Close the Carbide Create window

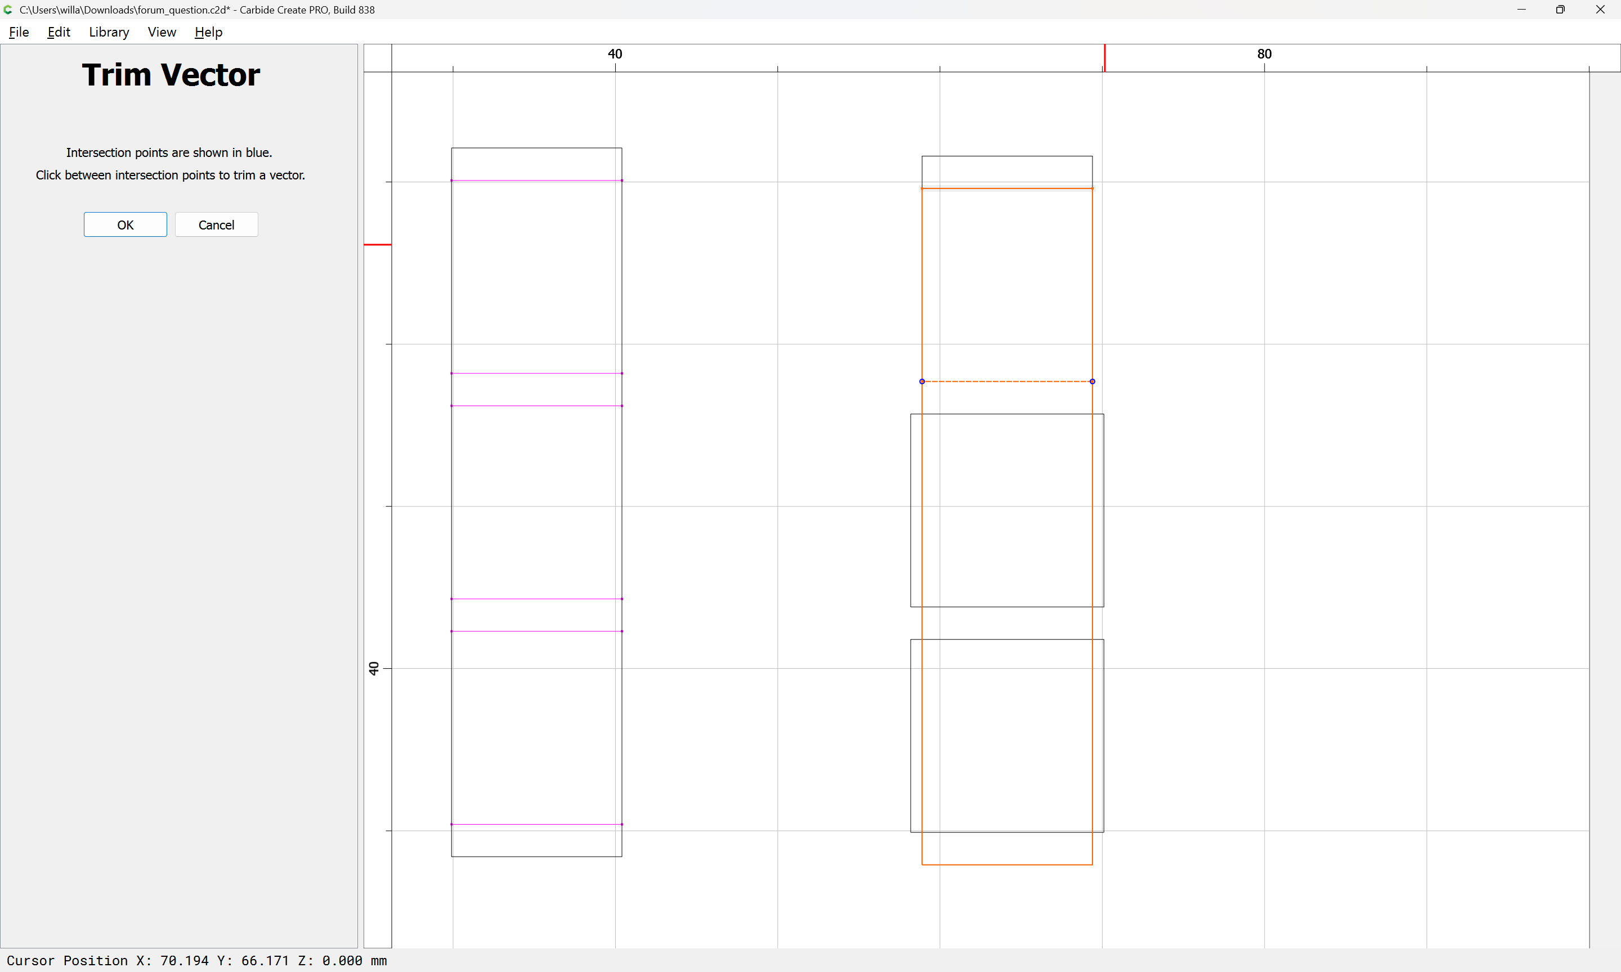[1600, 10]
